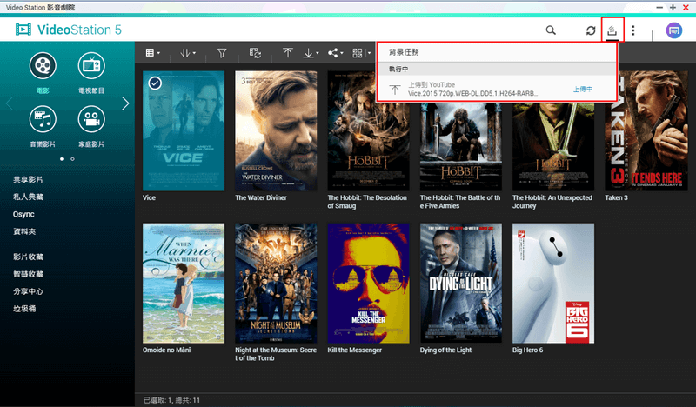Select the 家庭影片 home videos icon
696x407 pixels.
pos(91,119)
